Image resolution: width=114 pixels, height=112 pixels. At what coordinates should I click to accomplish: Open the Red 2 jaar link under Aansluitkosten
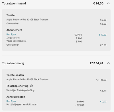[11, 101]
